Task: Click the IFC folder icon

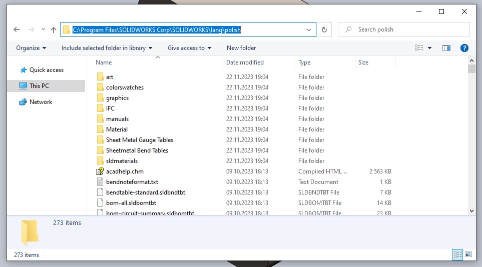Action: point(100,108)
